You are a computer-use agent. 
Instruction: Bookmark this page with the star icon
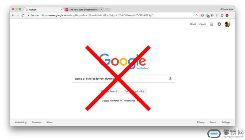(197, 15)
